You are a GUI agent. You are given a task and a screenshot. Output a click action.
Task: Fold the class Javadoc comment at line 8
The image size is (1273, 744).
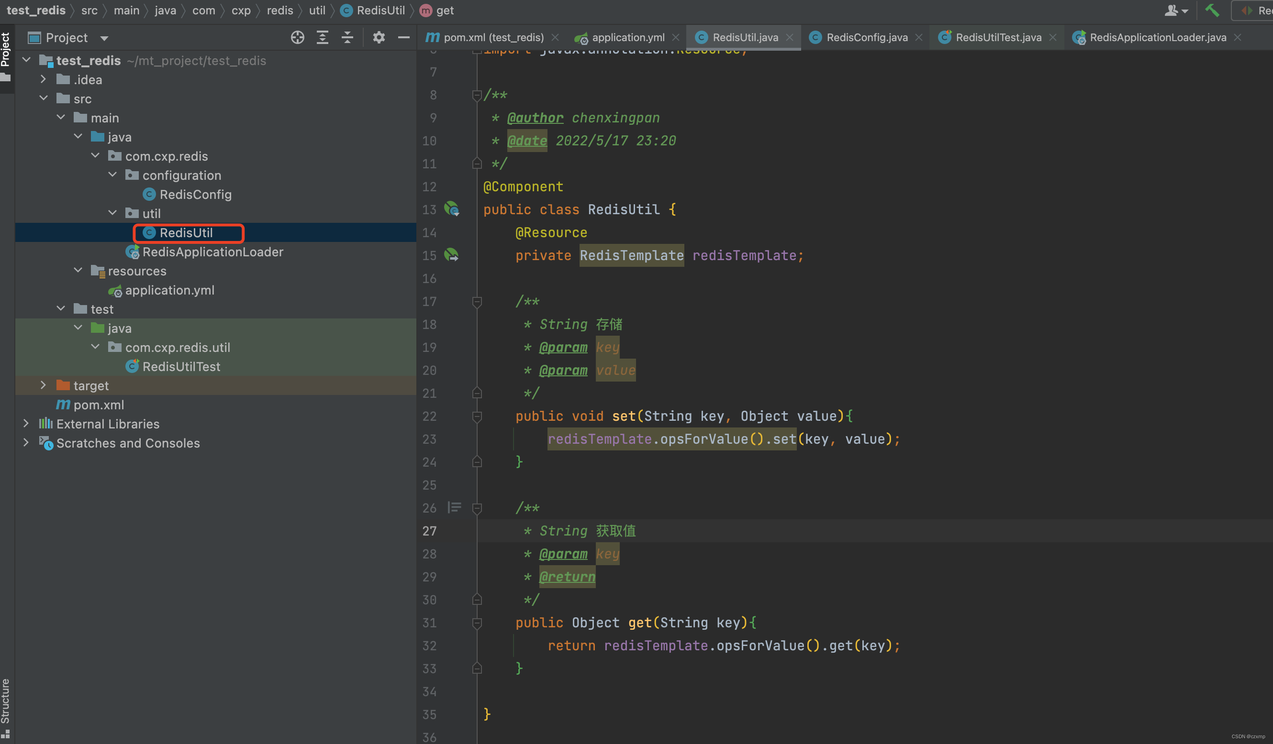(x=477, y=95)
